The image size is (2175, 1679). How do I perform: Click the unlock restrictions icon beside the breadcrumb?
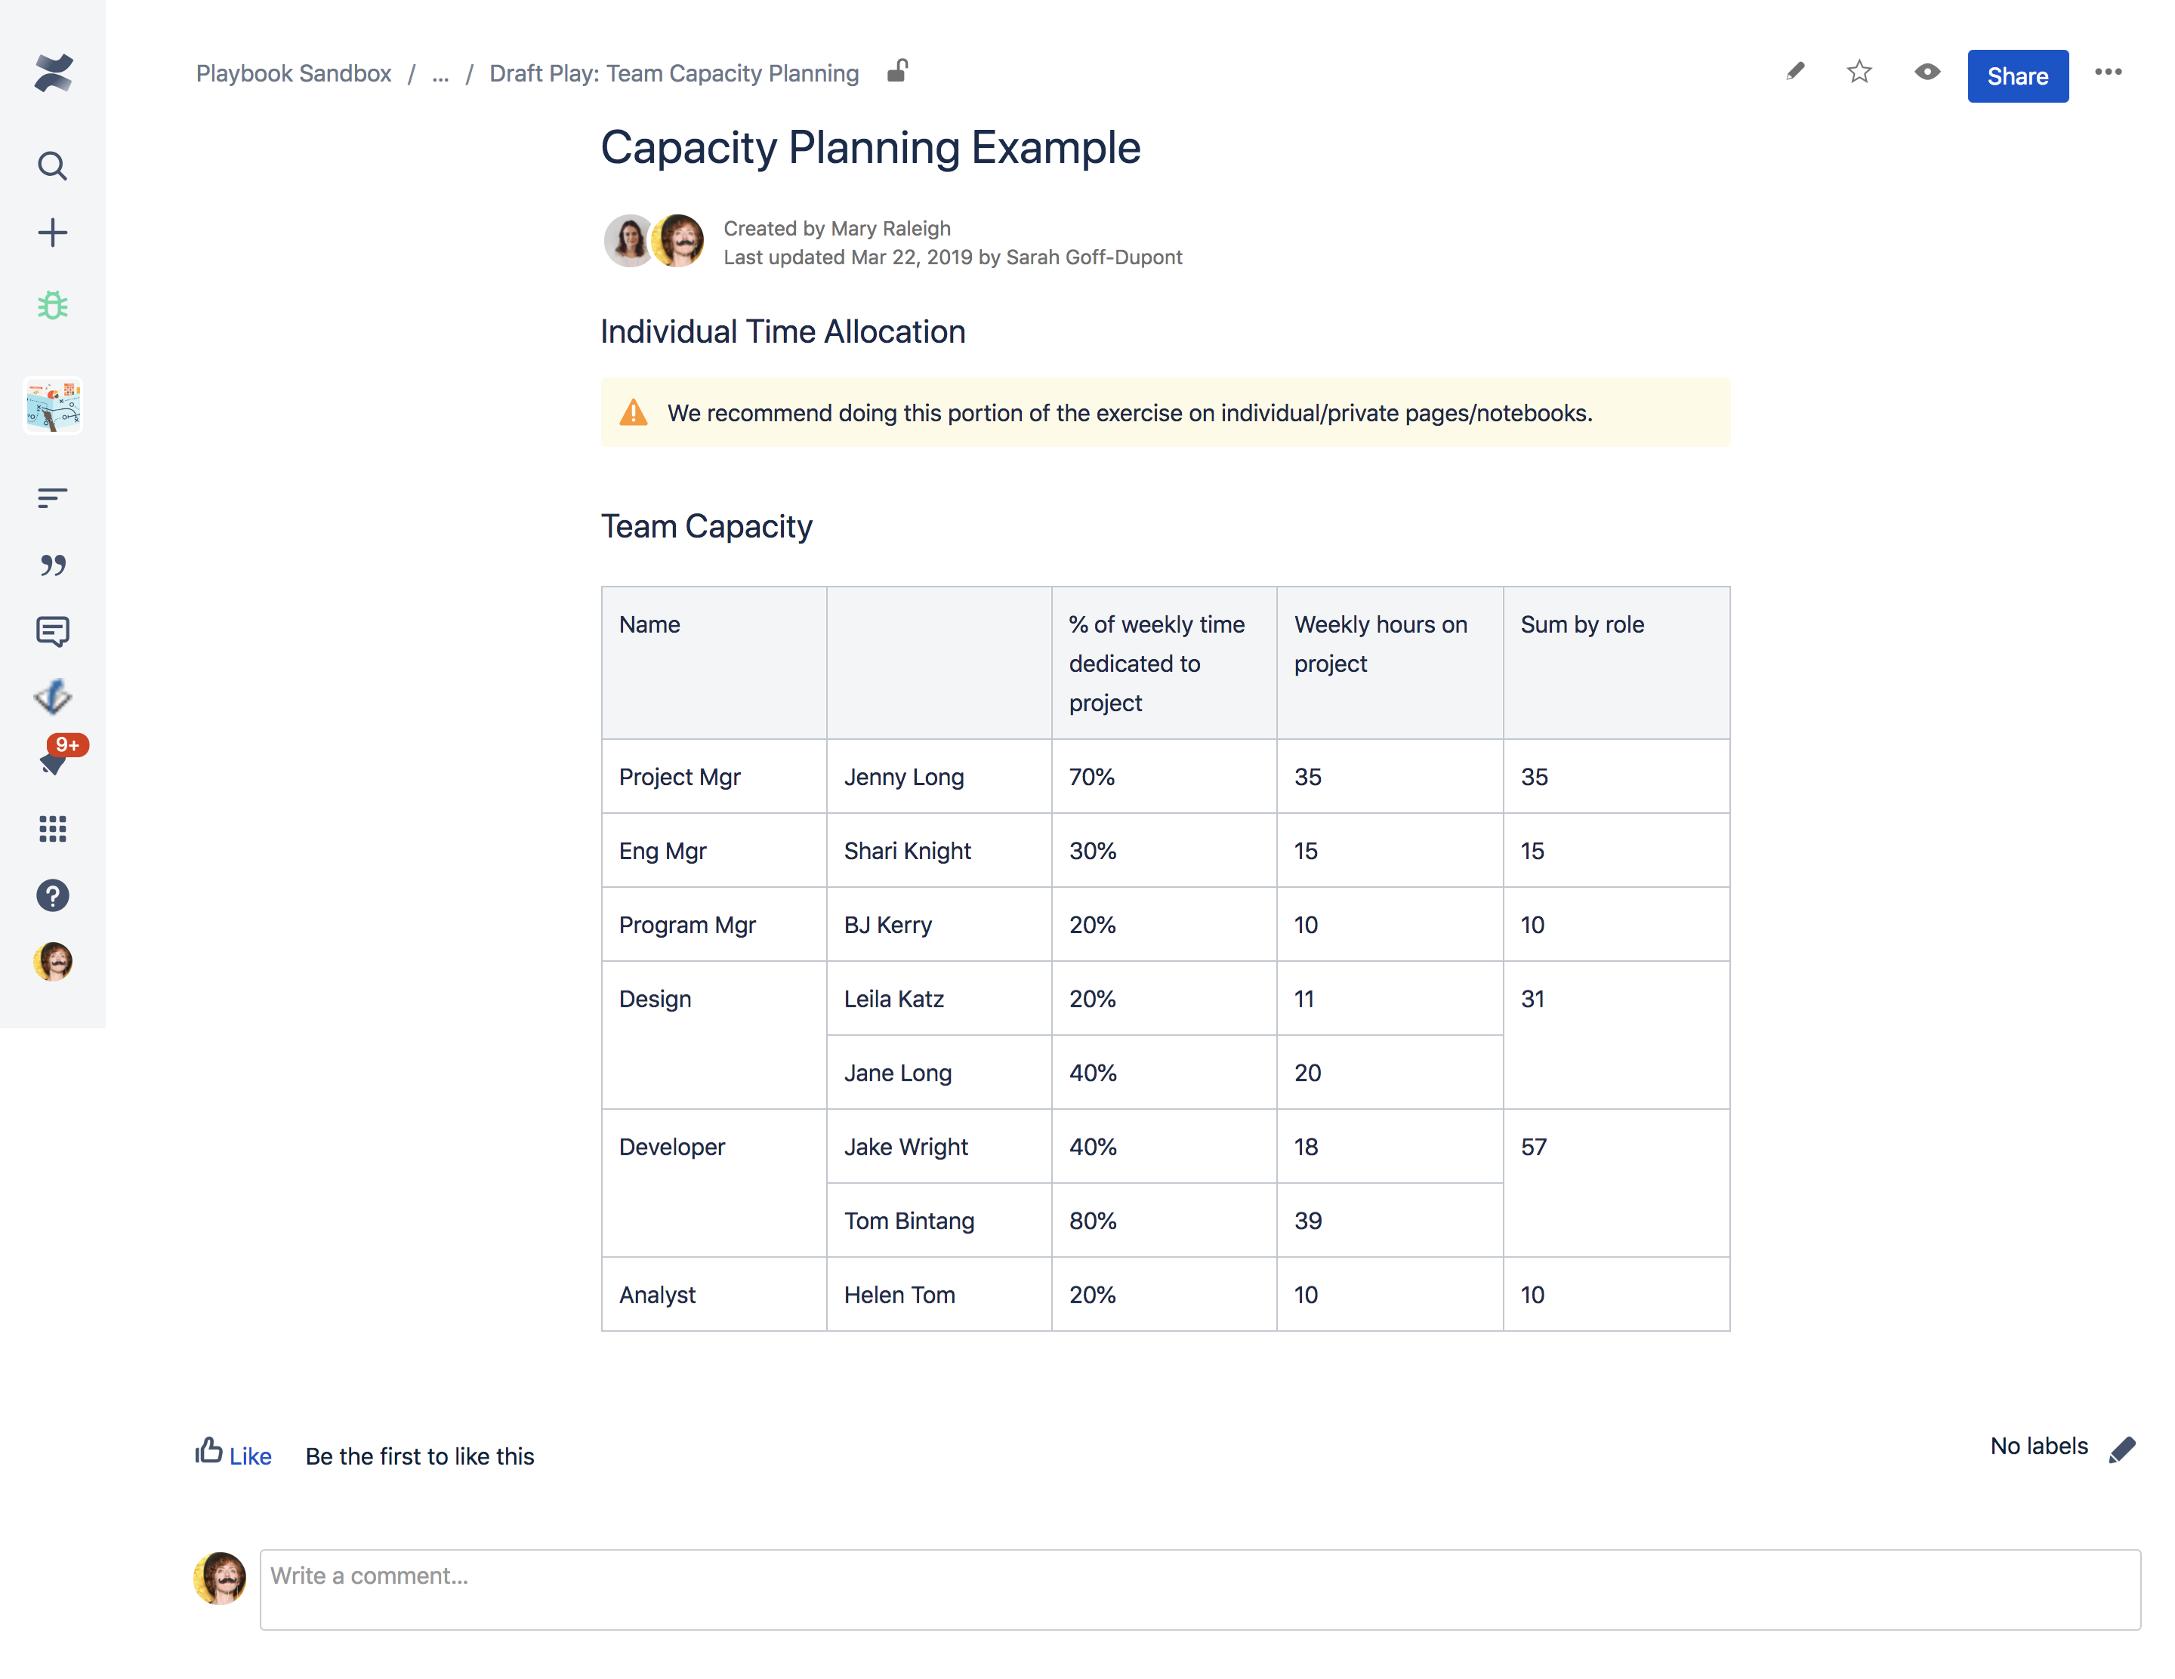(897, 72)
